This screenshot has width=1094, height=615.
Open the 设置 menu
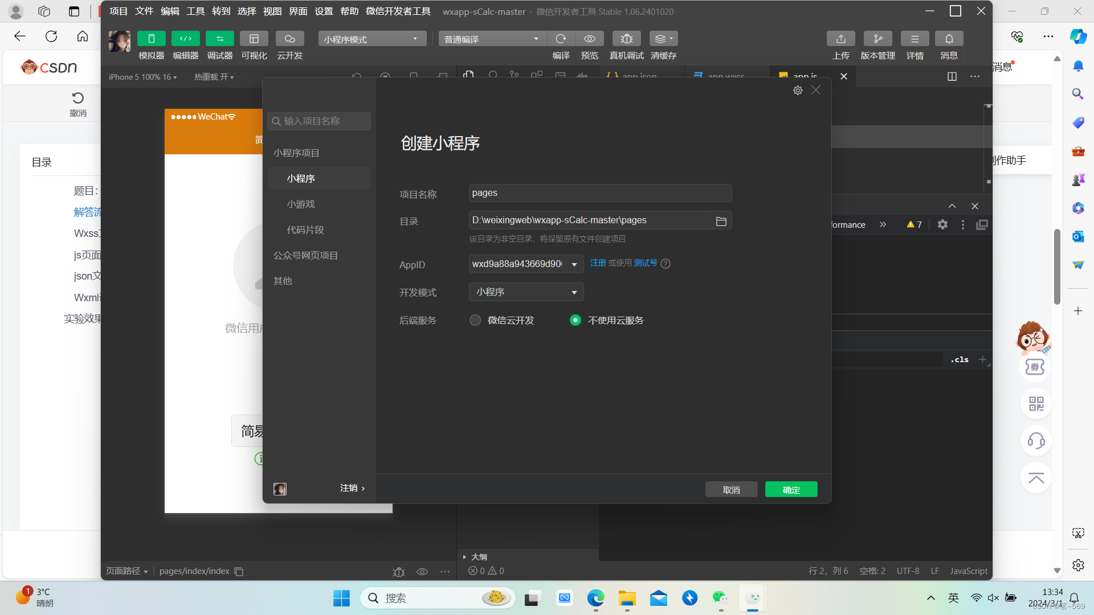click(324, 11)
